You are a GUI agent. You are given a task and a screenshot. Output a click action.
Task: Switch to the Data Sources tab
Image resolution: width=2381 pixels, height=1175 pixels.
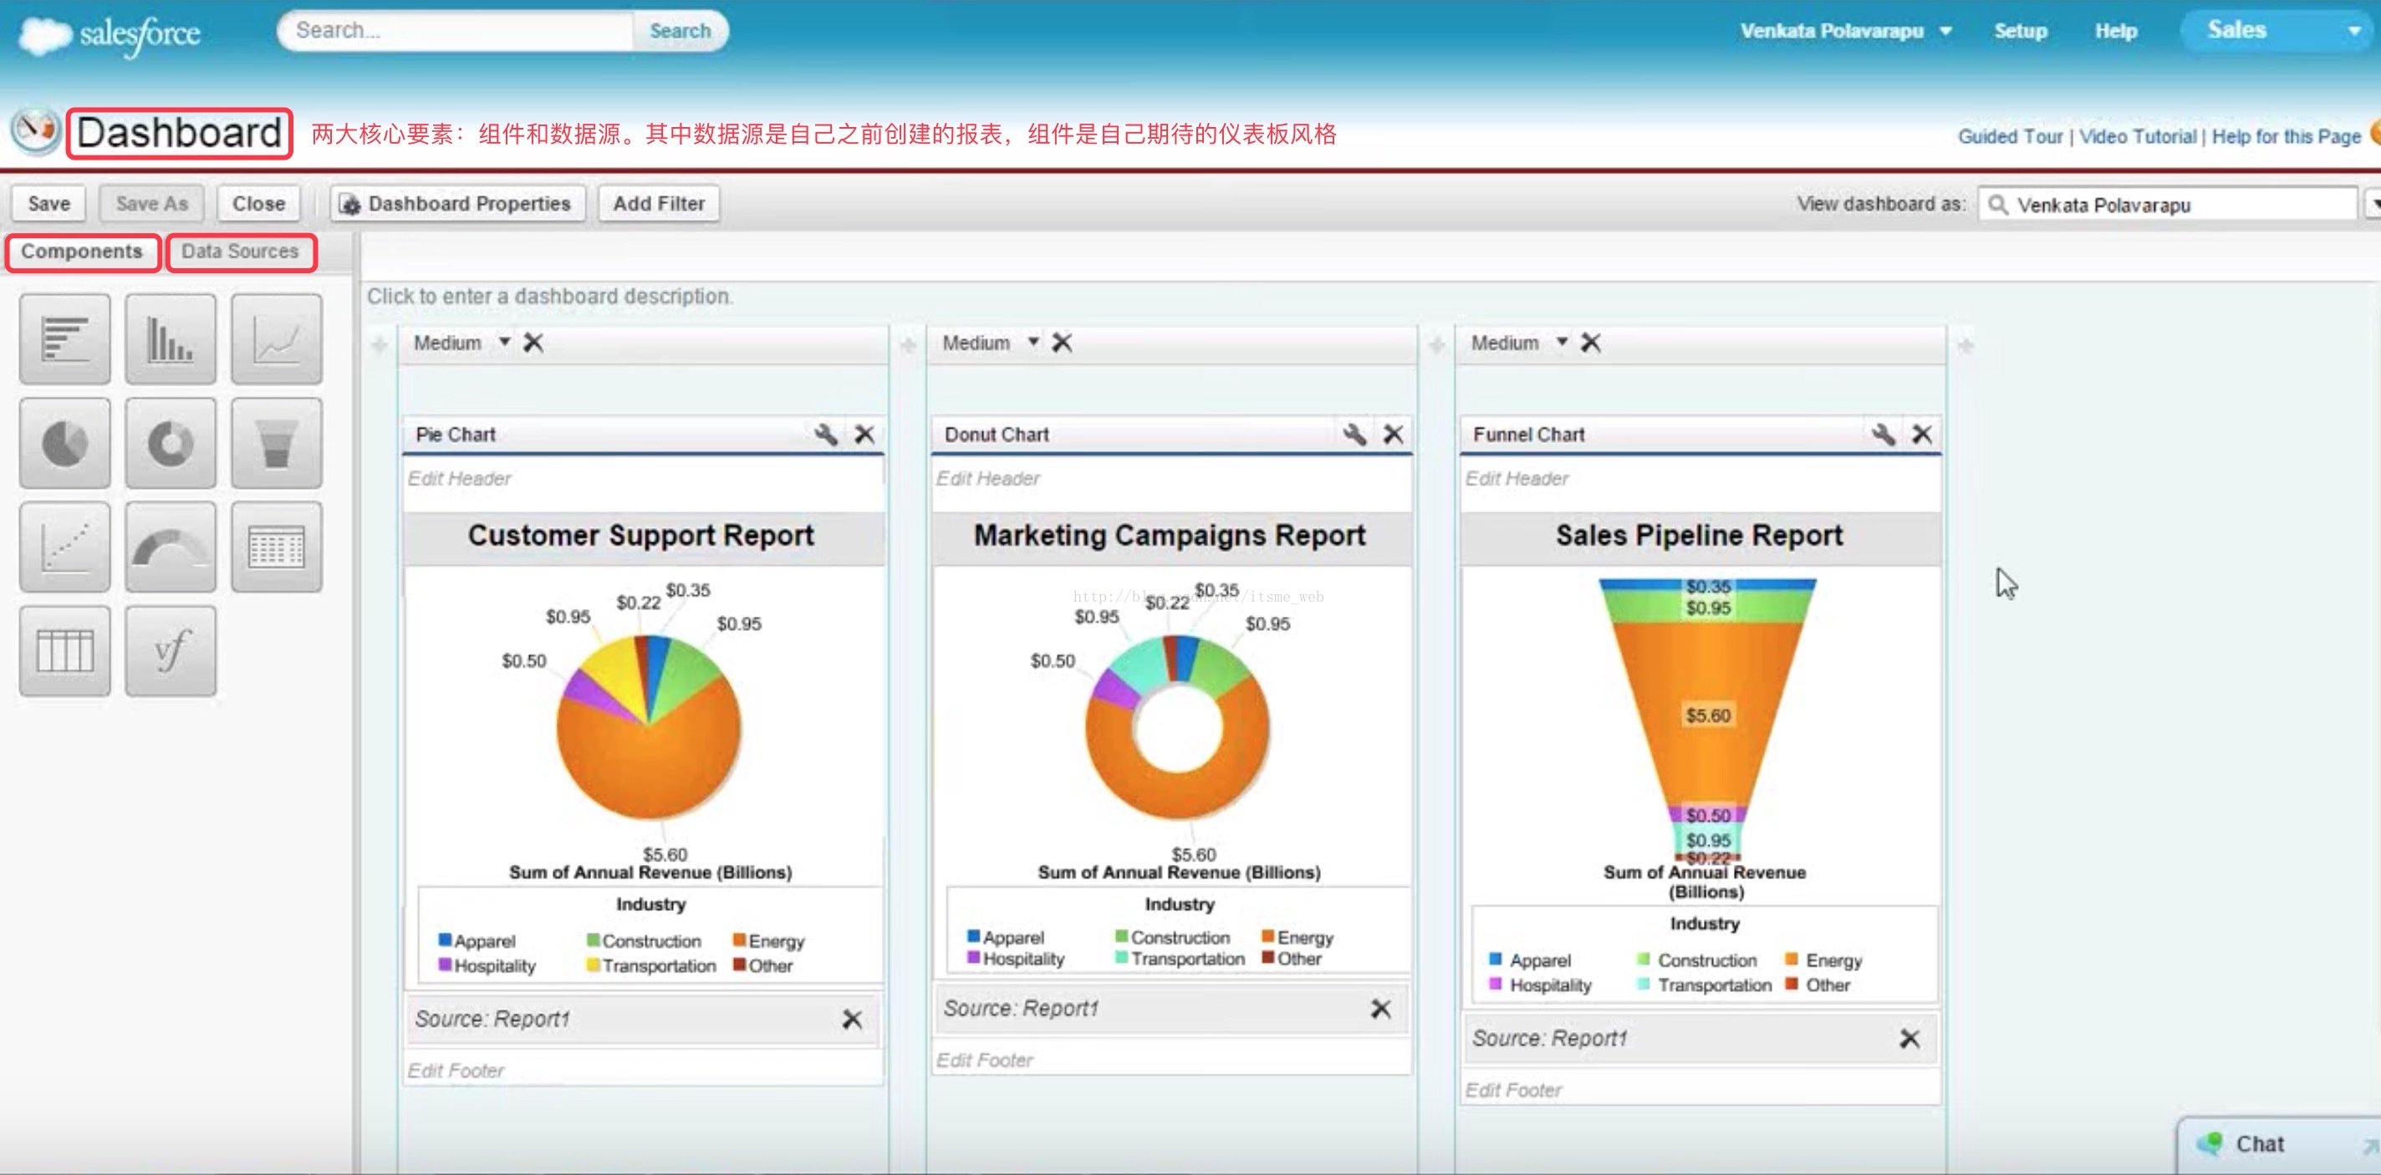tap(240, 252)
